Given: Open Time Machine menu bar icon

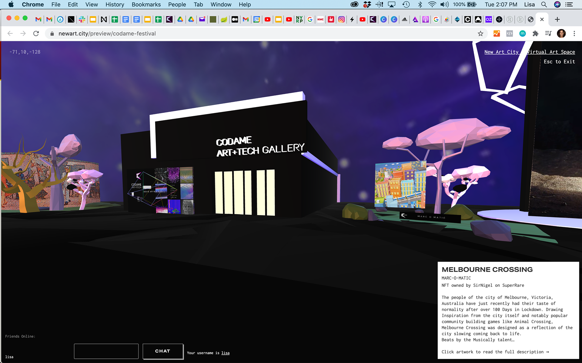Looking at the screenshot, I should [x=406, y=4].
